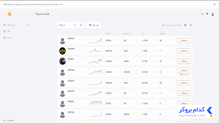Click the invest button for account 1369401

(184, 40)
